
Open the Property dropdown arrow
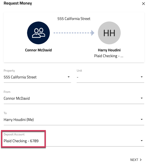pyautogui.click(x=69, y=77)
